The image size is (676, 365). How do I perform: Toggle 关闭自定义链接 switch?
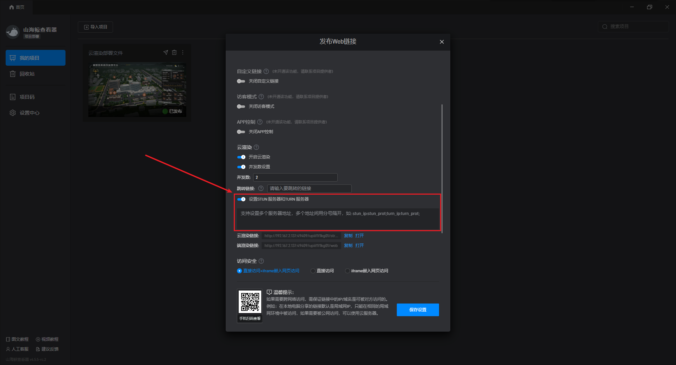click(x=241, y=81)
